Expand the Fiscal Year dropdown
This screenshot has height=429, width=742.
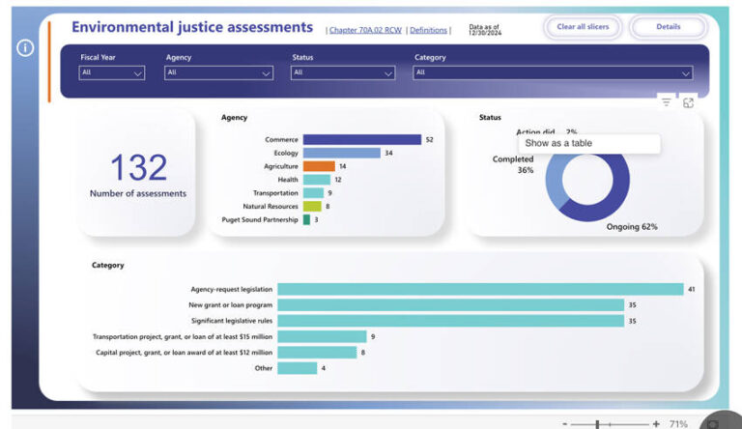tap(112, 72)
